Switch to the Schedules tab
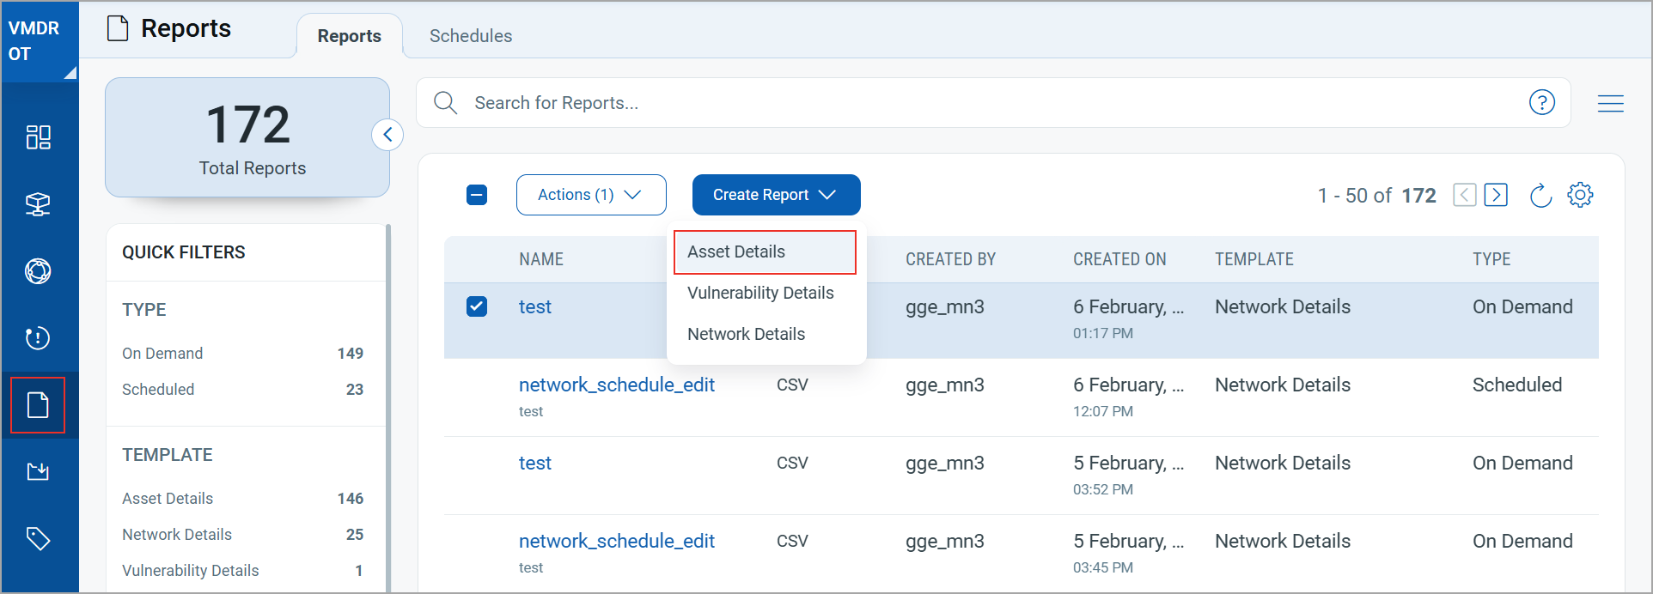 point(471,36)
